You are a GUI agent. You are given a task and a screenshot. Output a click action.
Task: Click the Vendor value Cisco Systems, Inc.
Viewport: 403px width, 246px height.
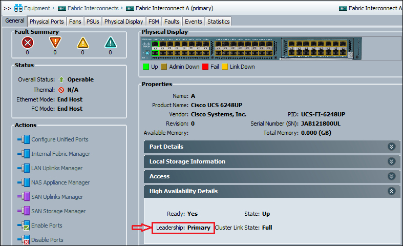pos(219,114)
